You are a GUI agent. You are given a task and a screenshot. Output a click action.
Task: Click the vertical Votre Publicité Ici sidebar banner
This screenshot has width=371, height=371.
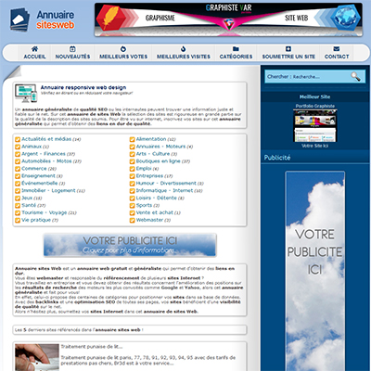point(314,271)
